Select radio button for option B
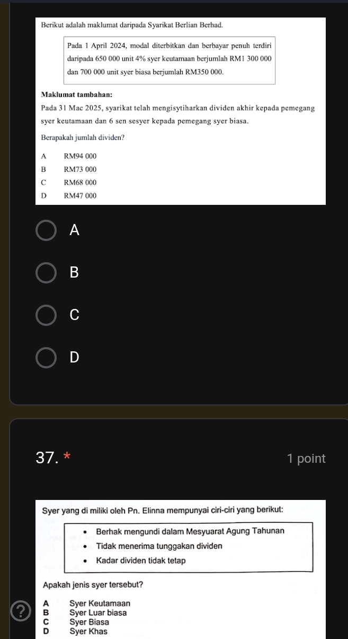 click(47, 273)
